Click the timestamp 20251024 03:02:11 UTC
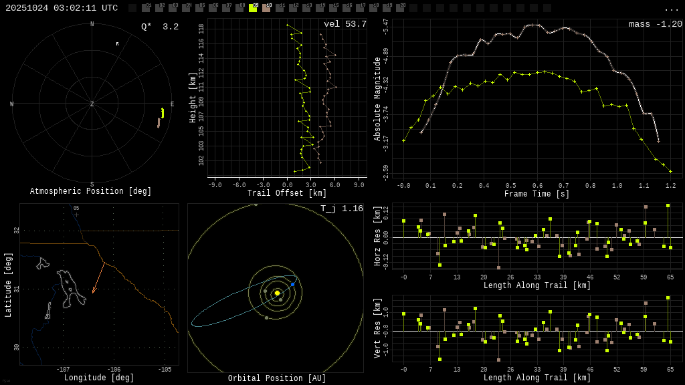The image size is (685, 385). pyautogui.click(x=62, y=8)
